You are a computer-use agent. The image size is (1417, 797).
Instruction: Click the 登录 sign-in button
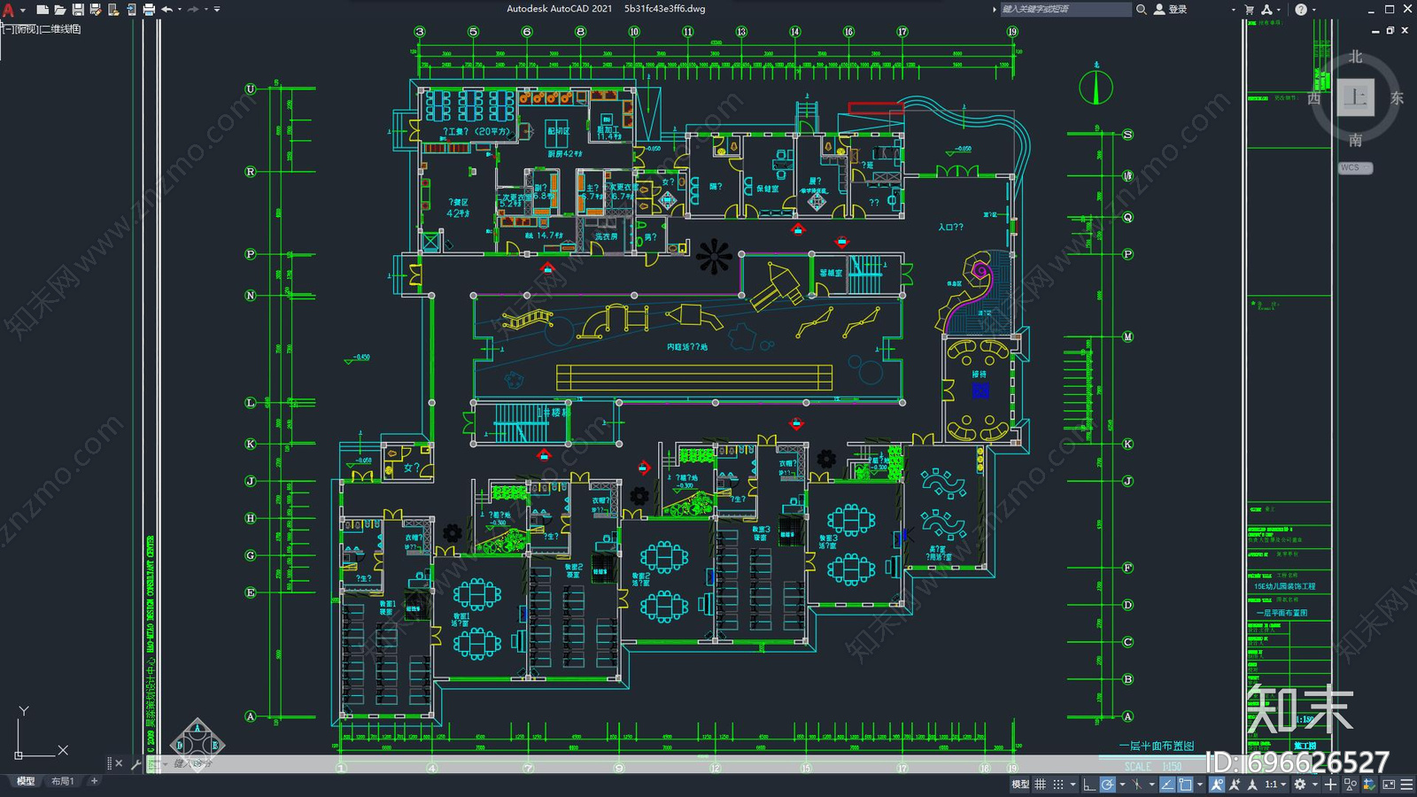(1171, 9)
